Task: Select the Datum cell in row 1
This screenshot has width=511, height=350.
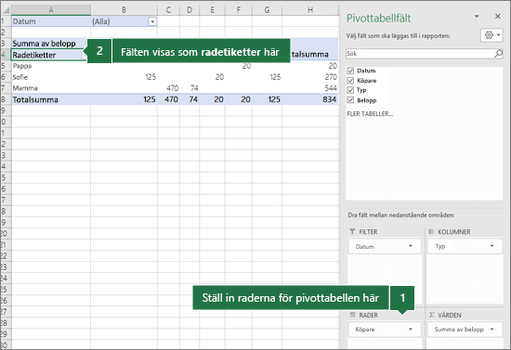Action: pyautogui.click(x=51, y=21)
